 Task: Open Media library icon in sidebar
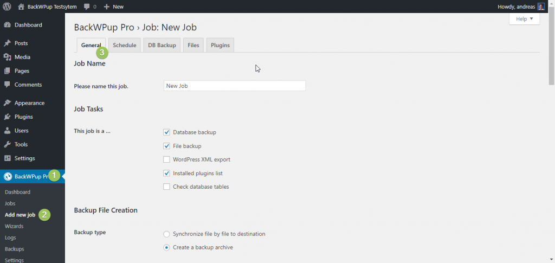[8, 57]
